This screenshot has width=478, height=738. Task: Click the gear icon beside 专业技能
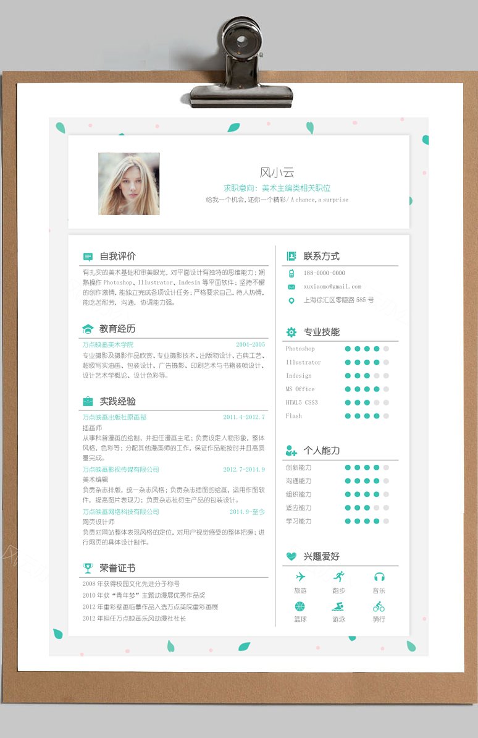291,333
